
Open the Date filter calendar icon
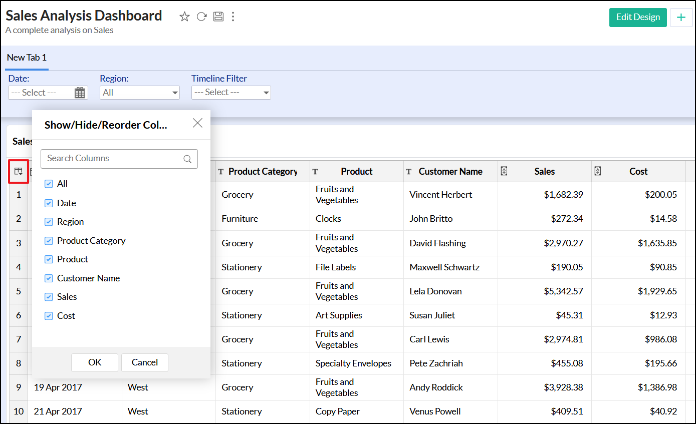80,93
